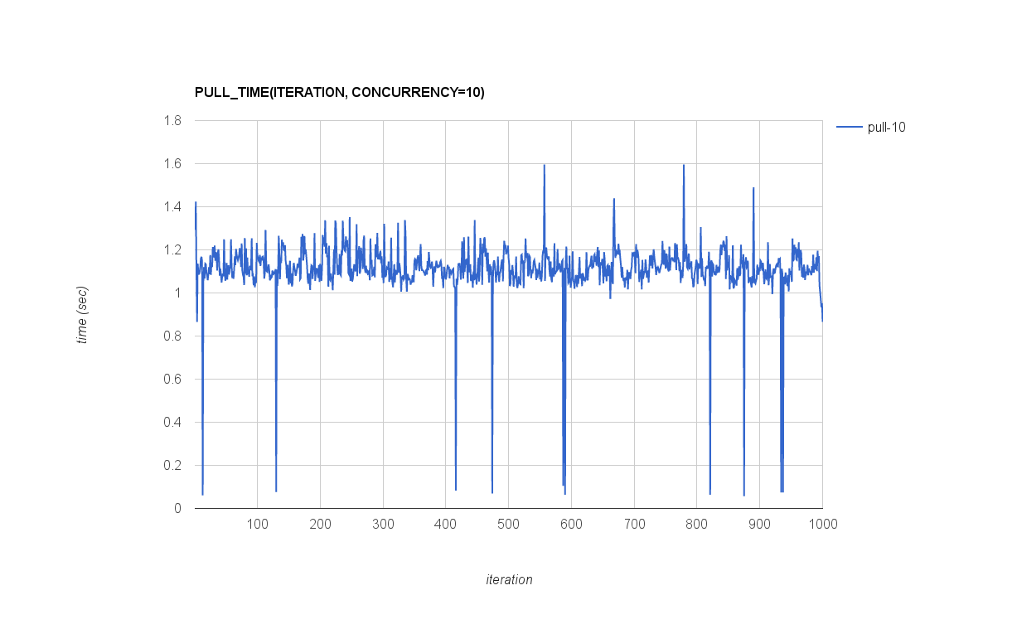This screenshot has width=1017, height=629.
Task: Select the 1.2 y-axis tick label
Action: pyautogui.click(x=172, y=249)
